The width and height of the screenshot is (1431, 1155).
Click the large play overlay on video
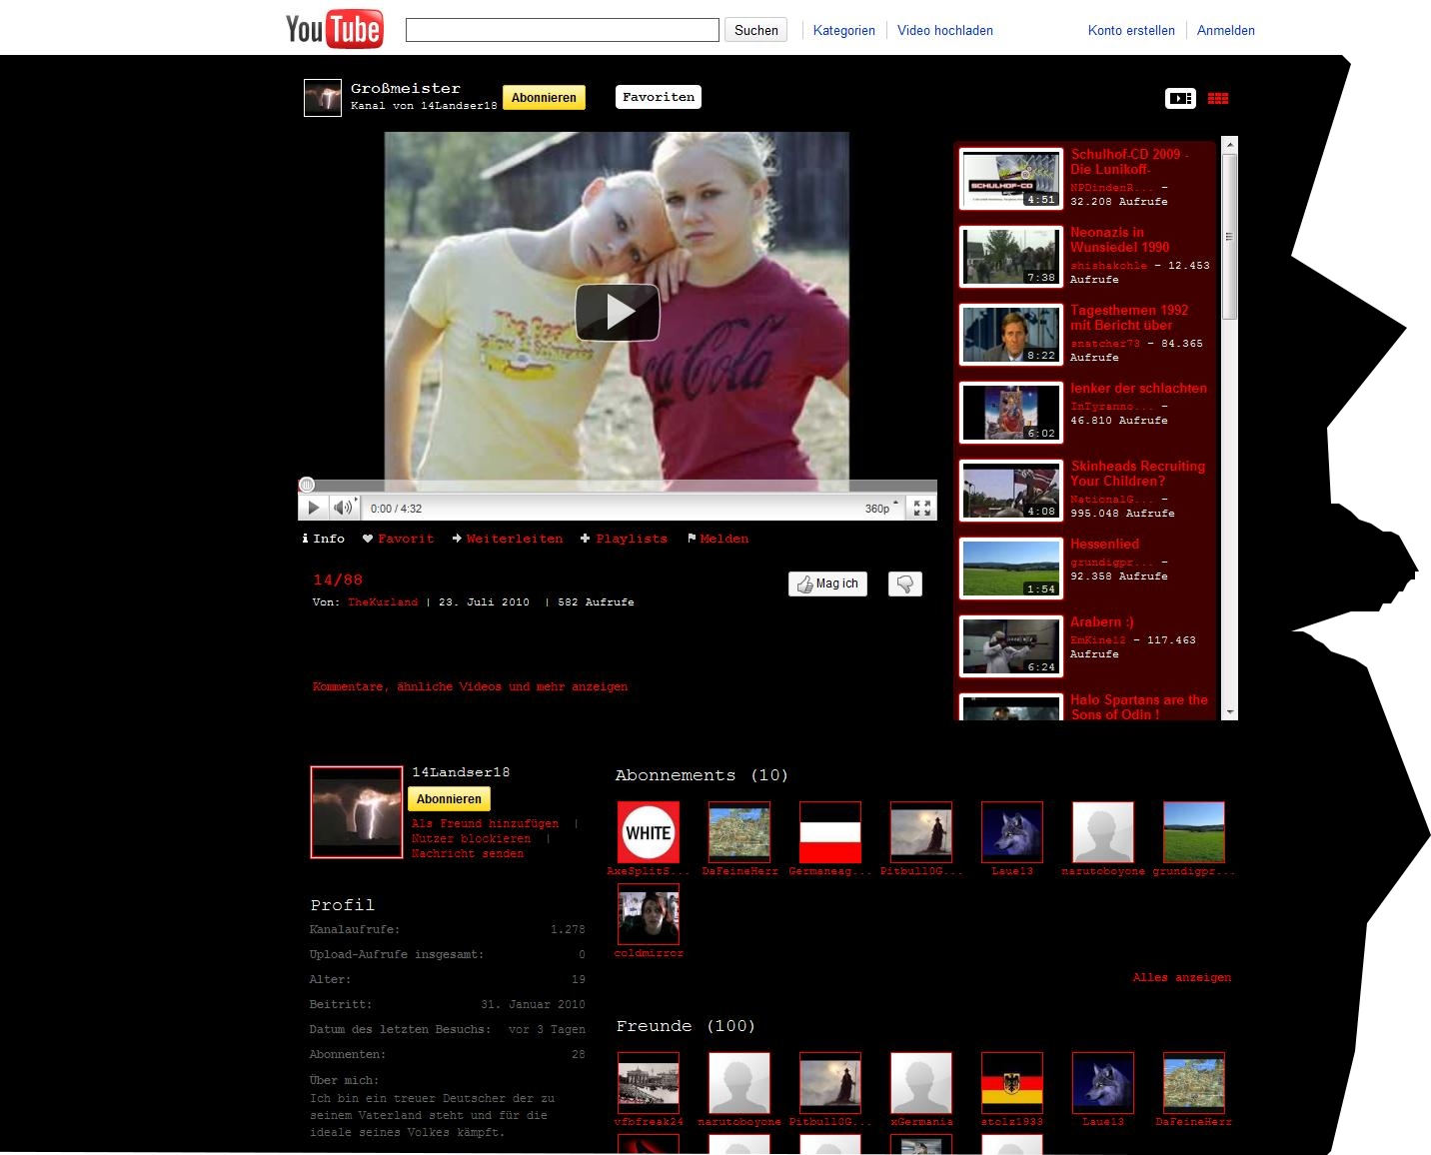coord(617,313)
